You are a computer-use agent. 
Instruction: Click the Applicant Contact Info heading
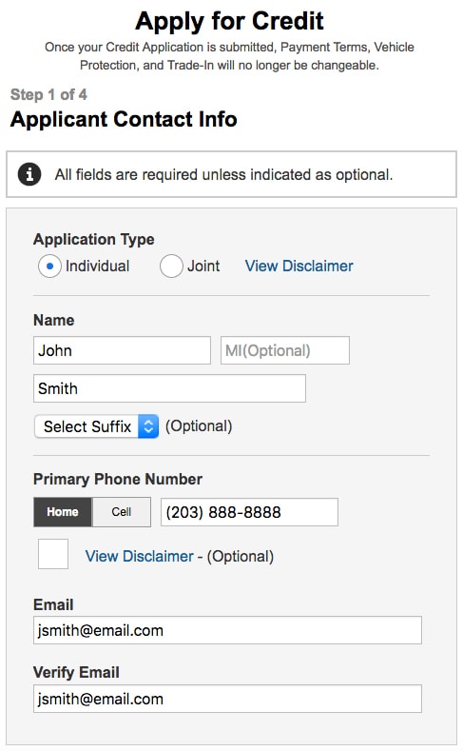click(124, 119)
